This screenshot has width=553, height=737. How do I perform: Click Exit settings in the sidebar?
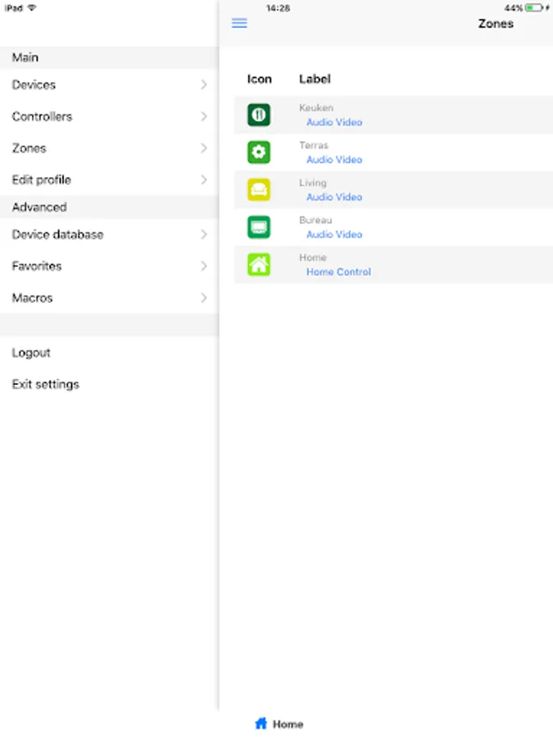(x=46, y=385)
